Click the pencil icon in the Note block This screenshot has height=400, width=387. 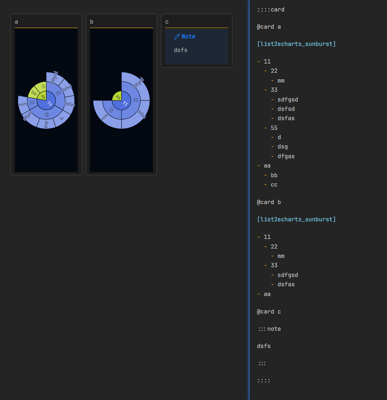pos(177,37)
